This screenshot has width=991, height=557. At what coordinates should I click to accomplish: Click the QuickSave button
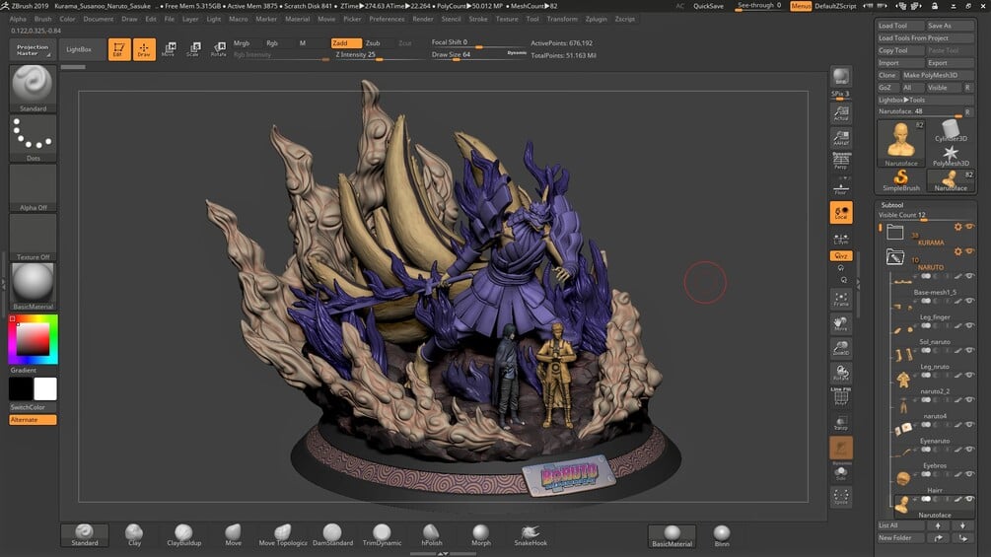708,6
